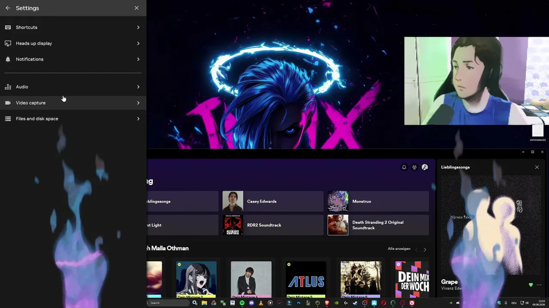
Task: Open the Dein Mixtape 5 Atlus cover
Action: point(306,280)
